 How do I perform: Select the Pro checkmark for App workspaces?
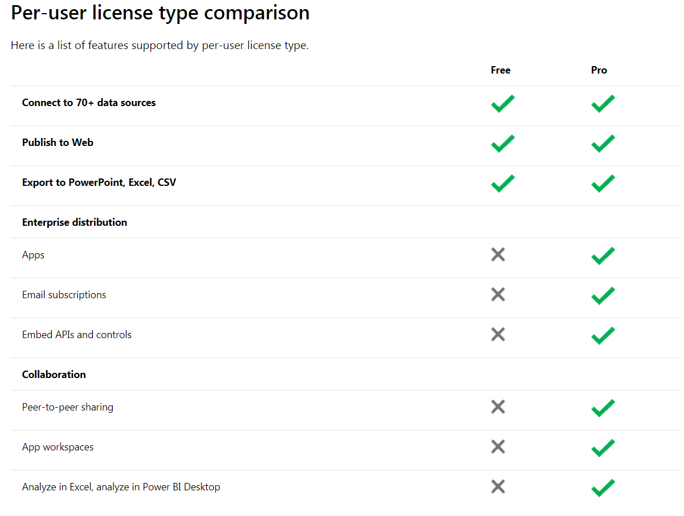[603, 448]
